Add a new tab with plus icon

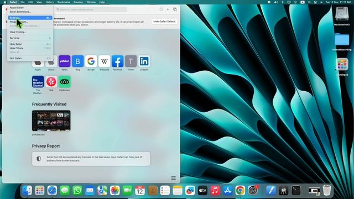(168, 9)
